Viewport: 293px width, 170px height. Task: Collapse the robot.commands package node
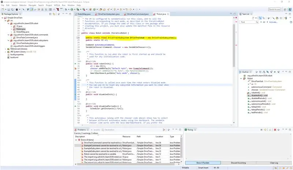[8, 35]
